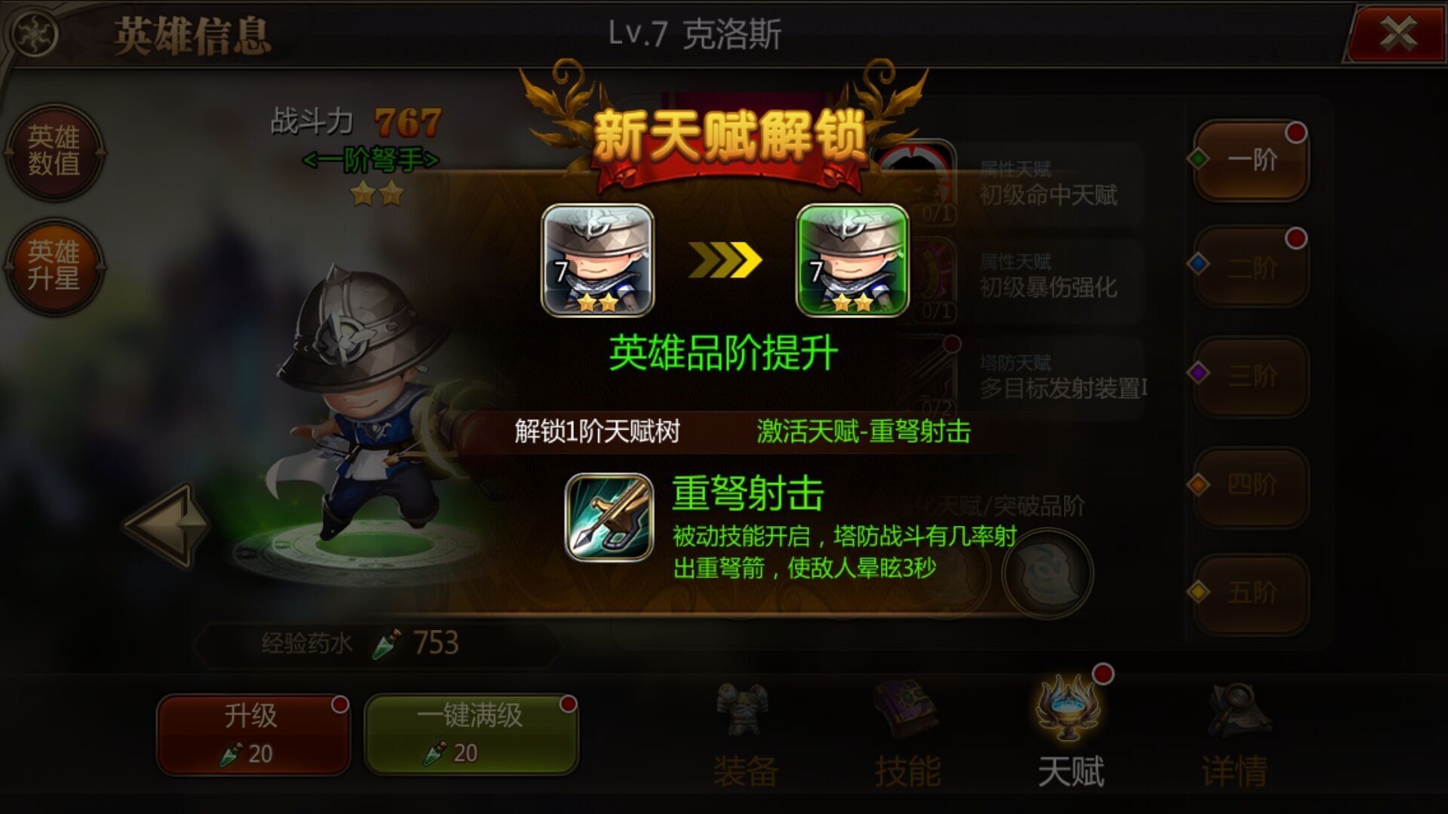Screen dimensions: 1448x814
Task: Click the emblem icon beside 英雄信息
Action: click(x=34, y=35)
